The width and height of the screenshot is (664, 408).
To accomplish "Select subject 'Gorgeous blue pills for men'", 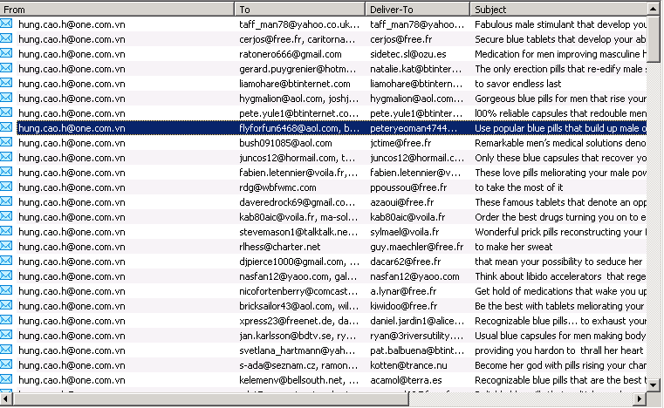I will (560, 99).
